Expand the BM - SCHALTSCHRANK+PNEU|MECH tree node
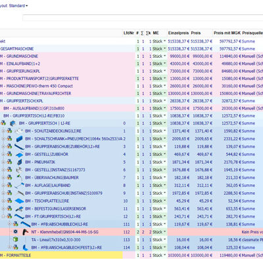The height and width of the screenshot is (259, 263). (x=3, y=139)
